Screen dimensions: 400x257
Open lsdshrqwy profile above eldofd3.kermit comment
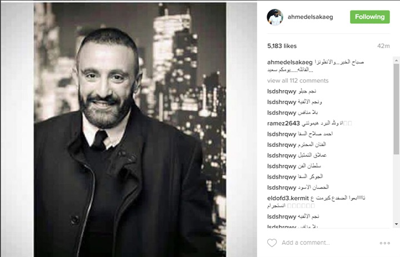pyautogui.click(x=282, y=187)
